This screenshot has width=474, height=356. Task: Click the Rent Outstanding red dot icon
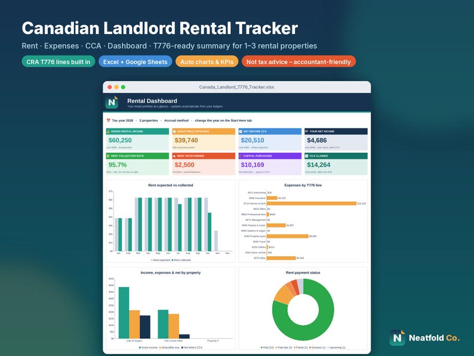tap(174, 156)
